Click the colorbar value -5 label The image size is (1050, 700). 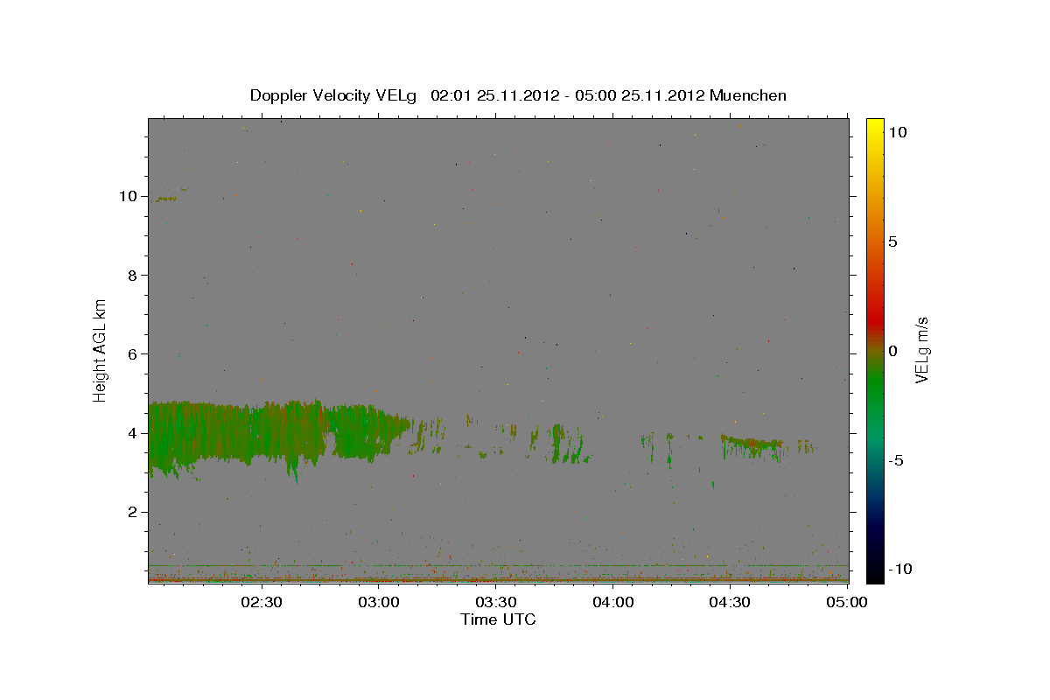coord(895,460)
